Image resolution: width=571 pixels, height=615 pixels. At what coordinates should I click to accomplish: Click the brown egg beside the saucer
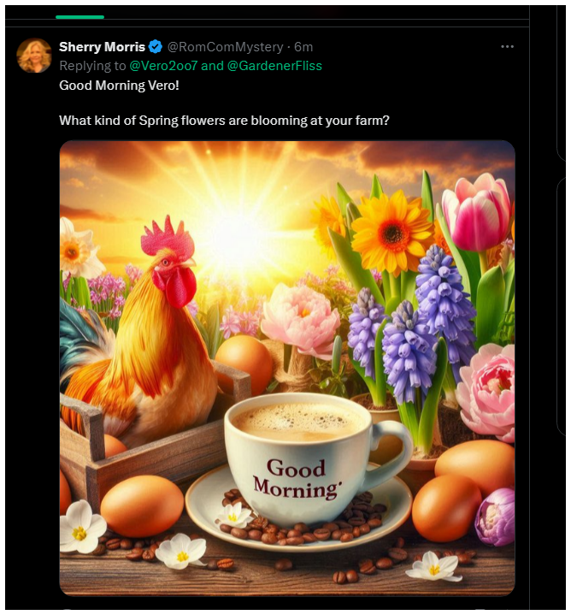(x=141, y=505)
